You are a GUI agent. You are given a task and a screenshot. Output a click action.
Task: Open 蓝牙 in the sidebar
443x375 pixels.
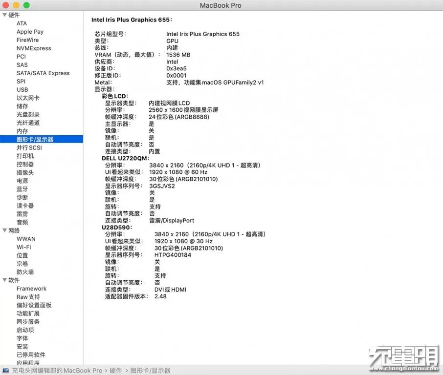[x=22, y=189]
